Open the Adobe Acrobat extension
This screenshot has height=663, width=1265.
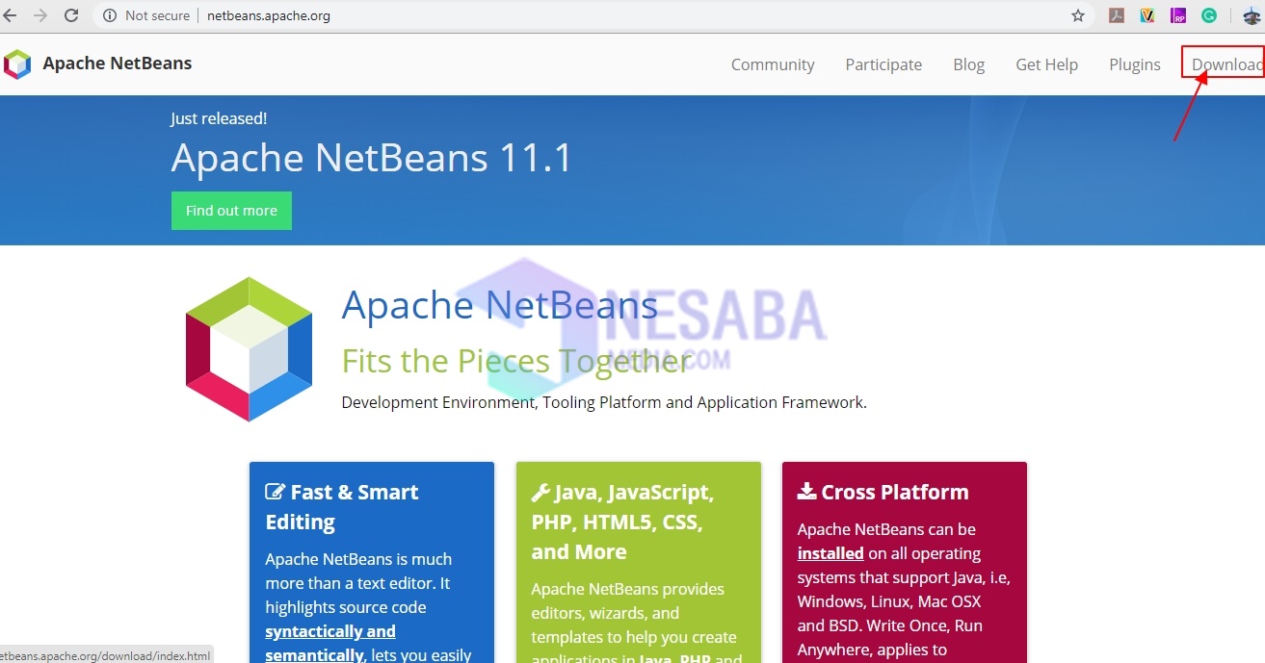[x=1117, y=15]
